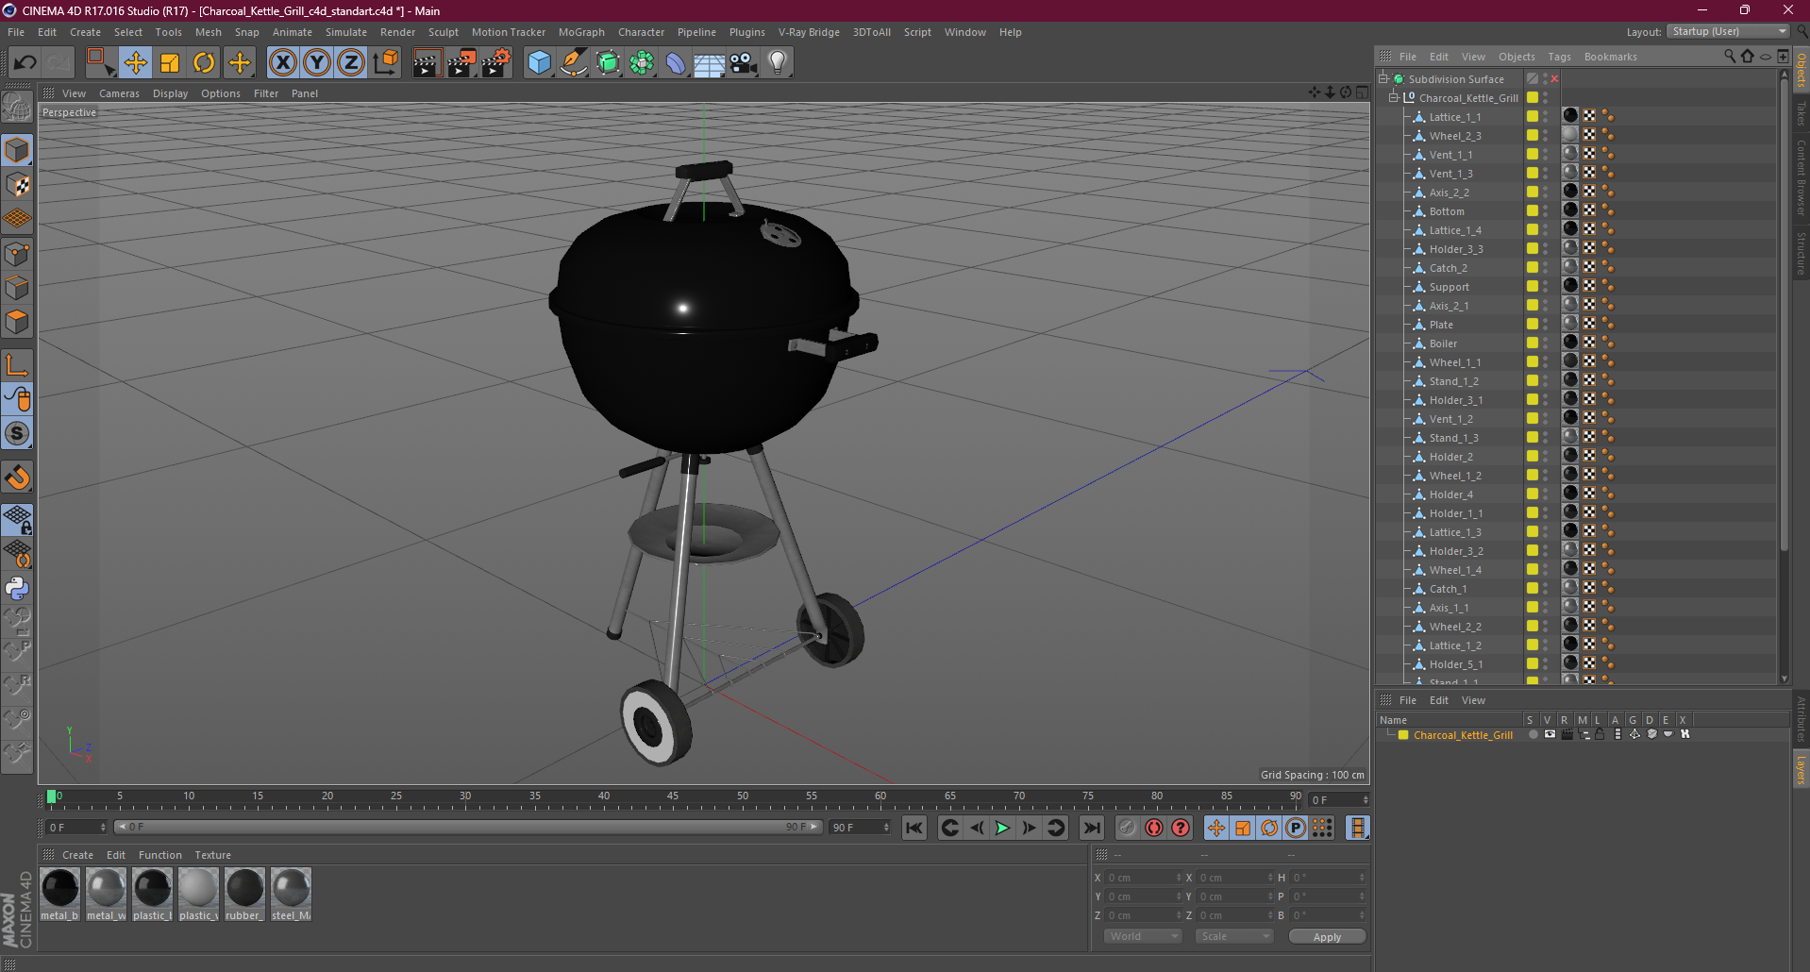This screenshot has height=972, width=1810.
Task: Select the plastic_l black material swatch
Action: point(152,894)
